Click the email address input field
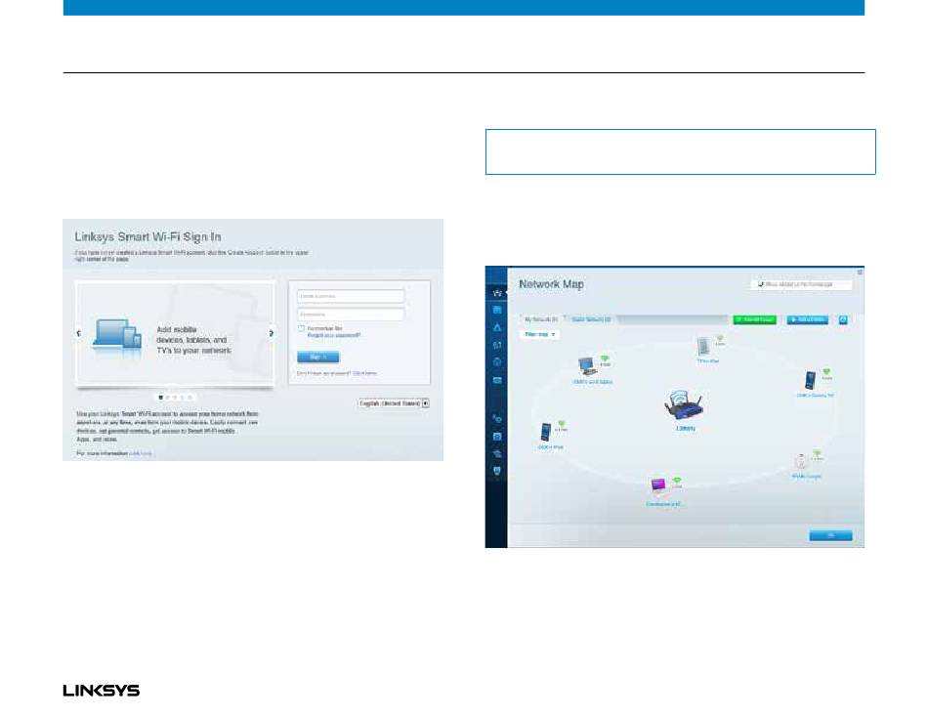The image size is (928, 717). point(351,296)
